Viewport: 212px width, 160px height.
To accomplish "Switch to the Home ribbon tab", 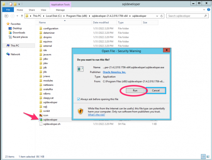I will 20,10.
